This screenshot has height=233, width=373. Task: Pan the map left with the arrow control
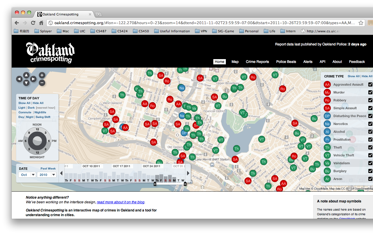coord(19,79)
